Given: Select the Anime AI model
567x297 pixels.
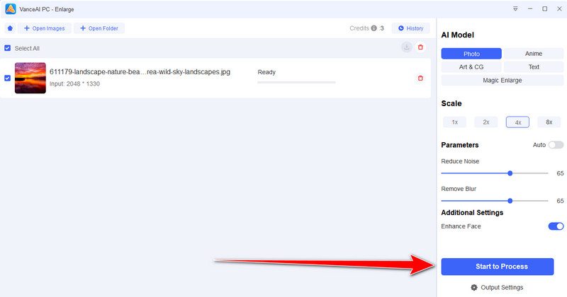Looking at the screenshot, I should [534, 54].
